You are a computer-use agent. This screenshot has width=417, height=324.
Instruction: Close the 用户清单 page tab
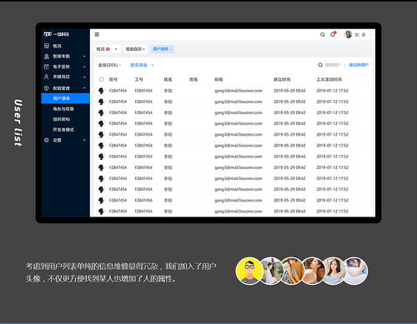pyautogui.click(x=171, y=49)
